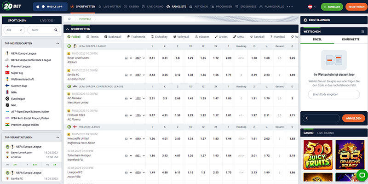This screenshot has height=184, width=368.
Task: Open Ergebnisse results page
Action: point(246,6)
